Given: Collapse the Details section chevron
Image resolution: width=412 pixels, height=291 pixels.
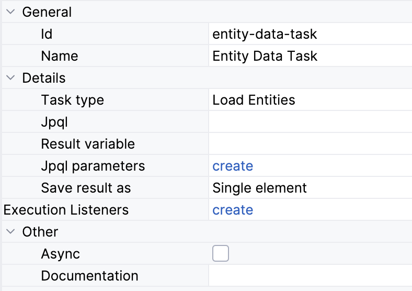Looking at the screenshot, I should coord(10,78).
